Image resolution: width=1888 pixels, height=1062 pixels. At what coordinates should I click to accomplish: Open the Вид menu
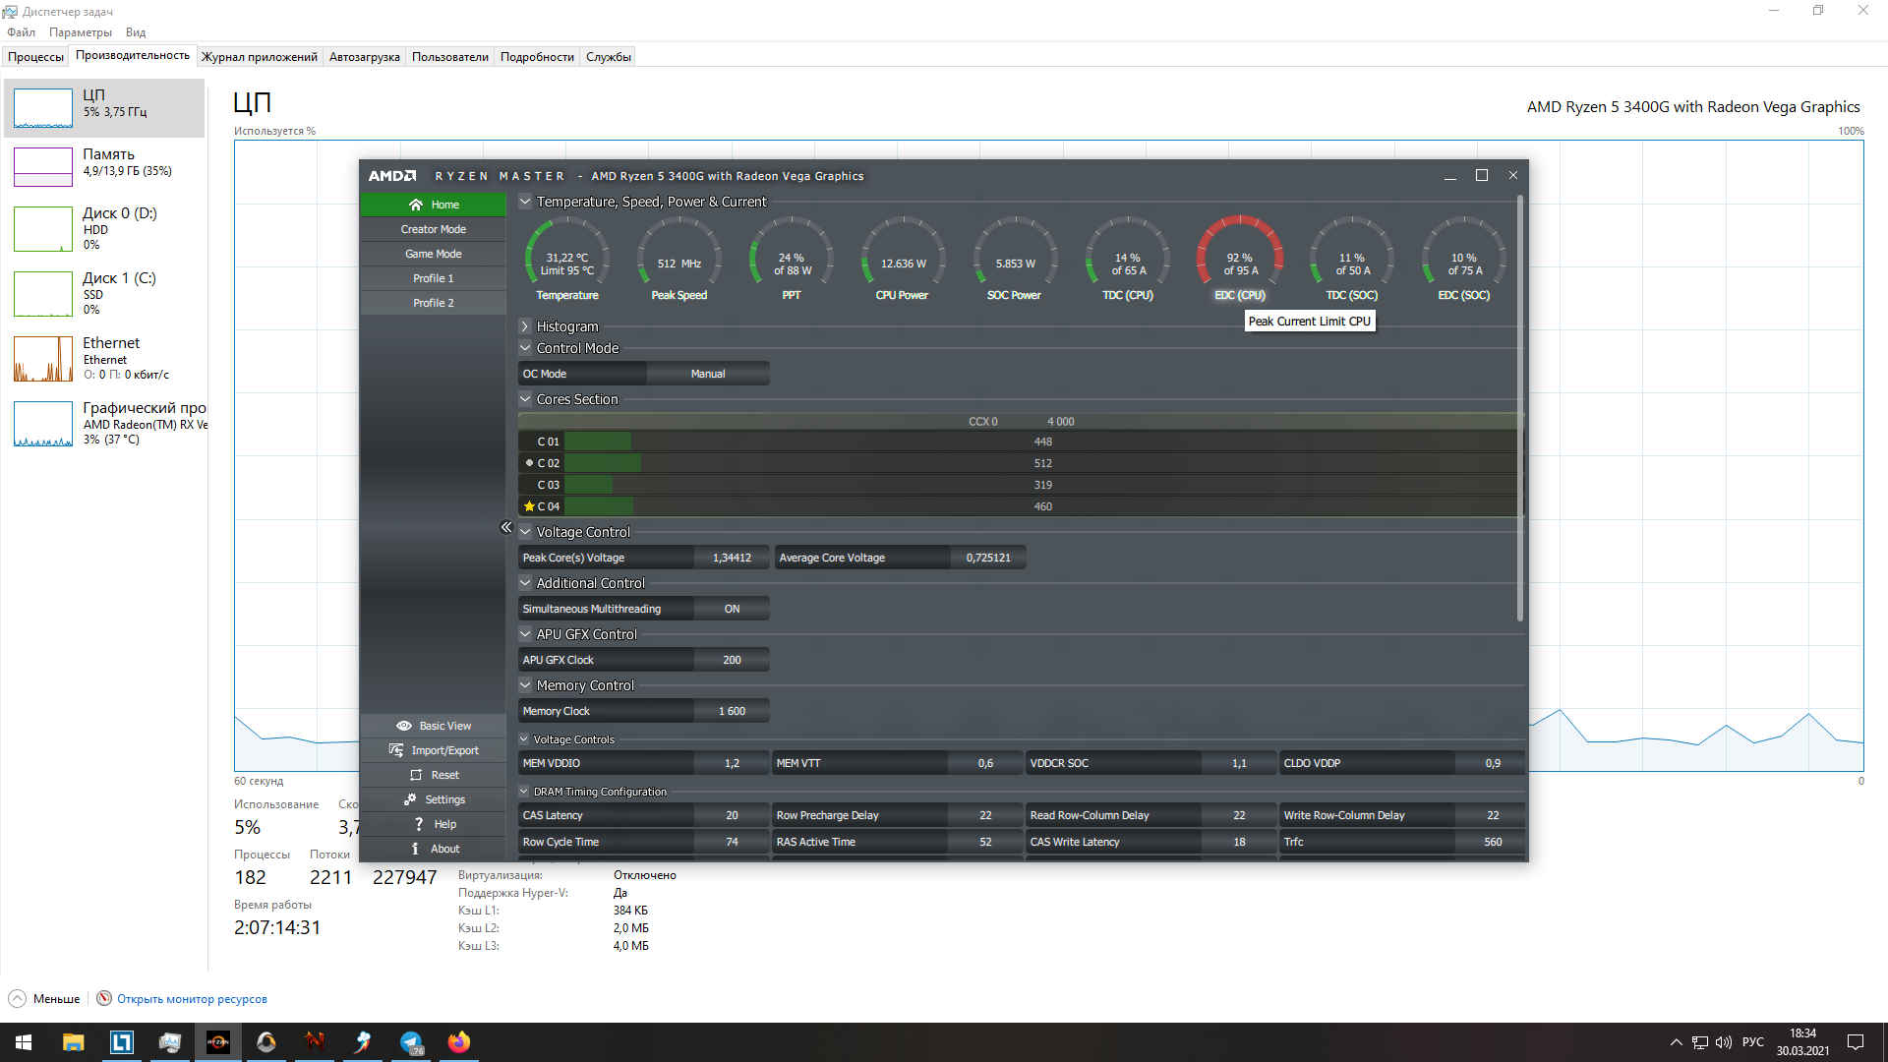click(136, 32)
